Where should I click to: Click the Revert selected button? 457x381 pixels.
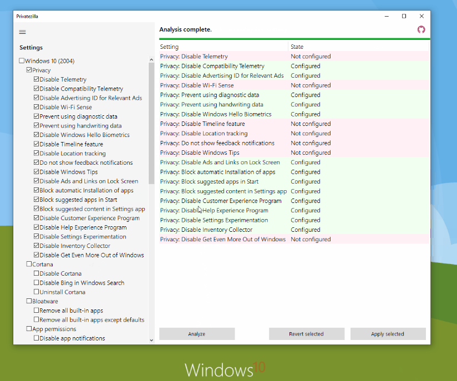[306, 334]
